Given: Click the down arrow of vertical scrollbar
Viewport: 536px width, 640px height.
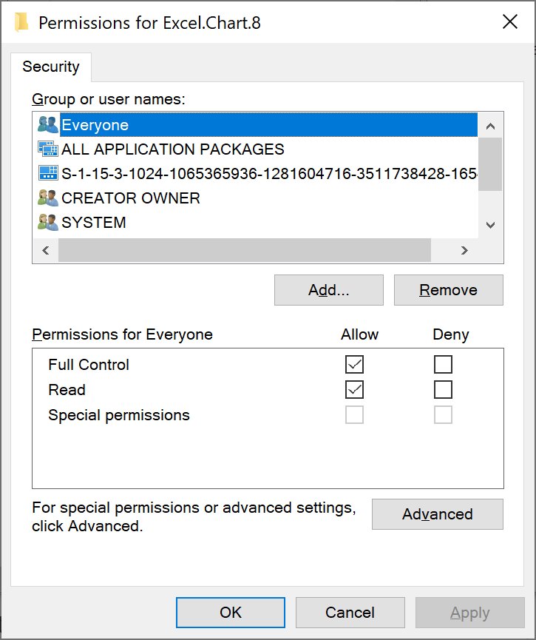Looking at the screenshot, I should click(490, 225).
